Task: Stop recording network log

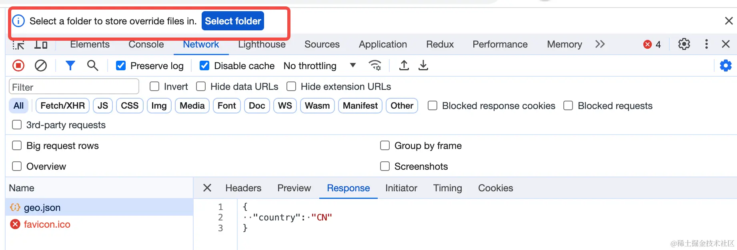Action: click(x=18, y=65)
